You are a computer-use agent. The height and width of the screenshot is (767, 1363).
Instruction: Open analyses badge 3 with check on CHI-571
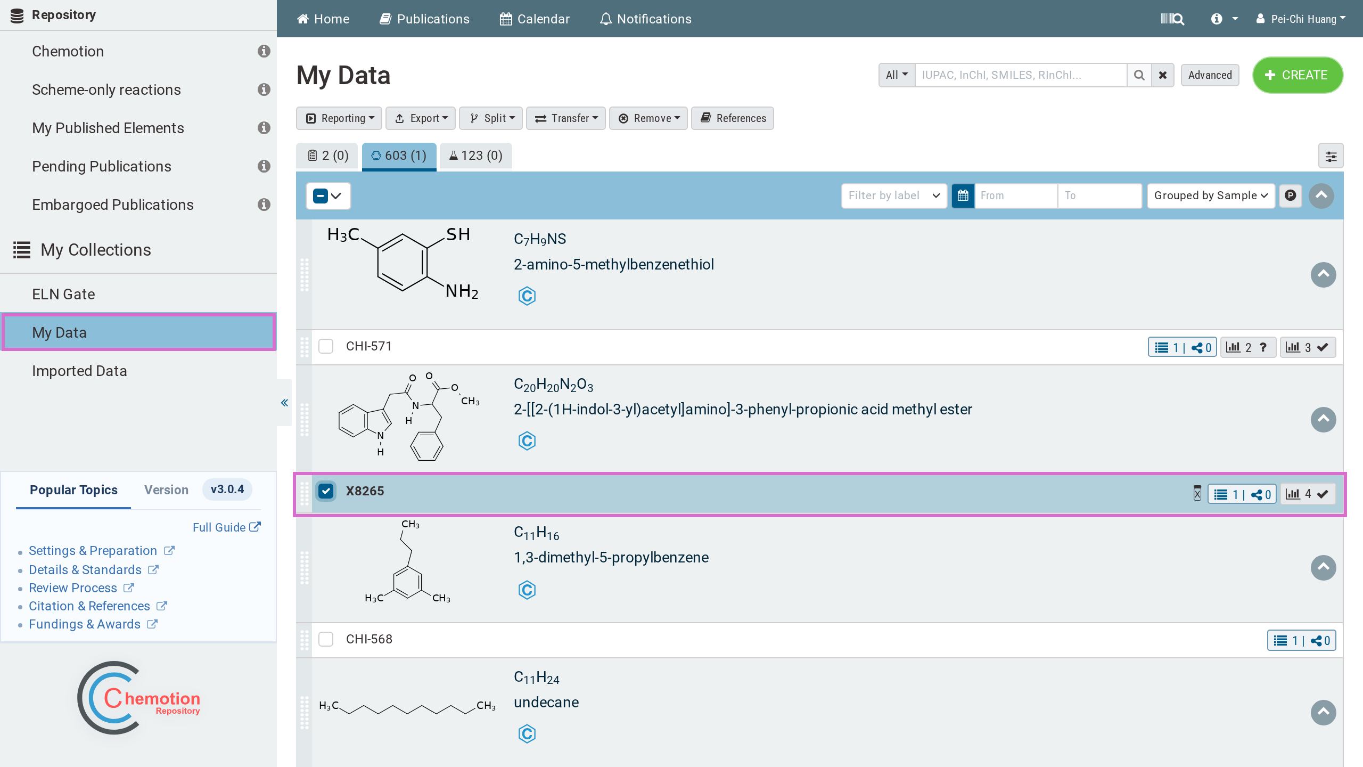pos(1307,348)
